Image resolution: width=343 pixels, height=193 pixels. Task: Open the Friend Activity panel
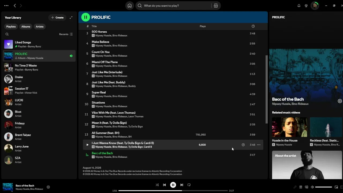coord(306,6)
